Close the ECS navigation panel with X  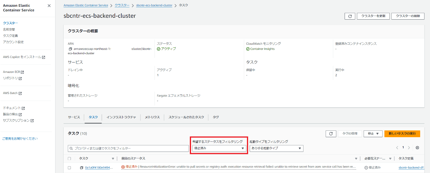(x=49, y=6)
